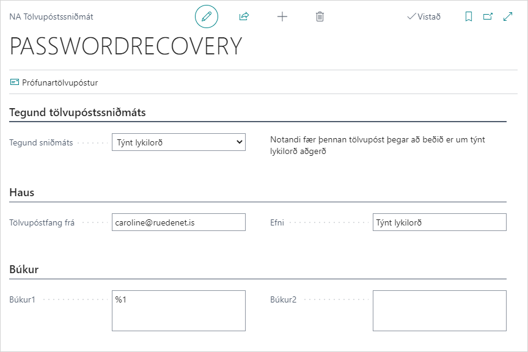Collapse the Búkur section header

pos(24,269)
